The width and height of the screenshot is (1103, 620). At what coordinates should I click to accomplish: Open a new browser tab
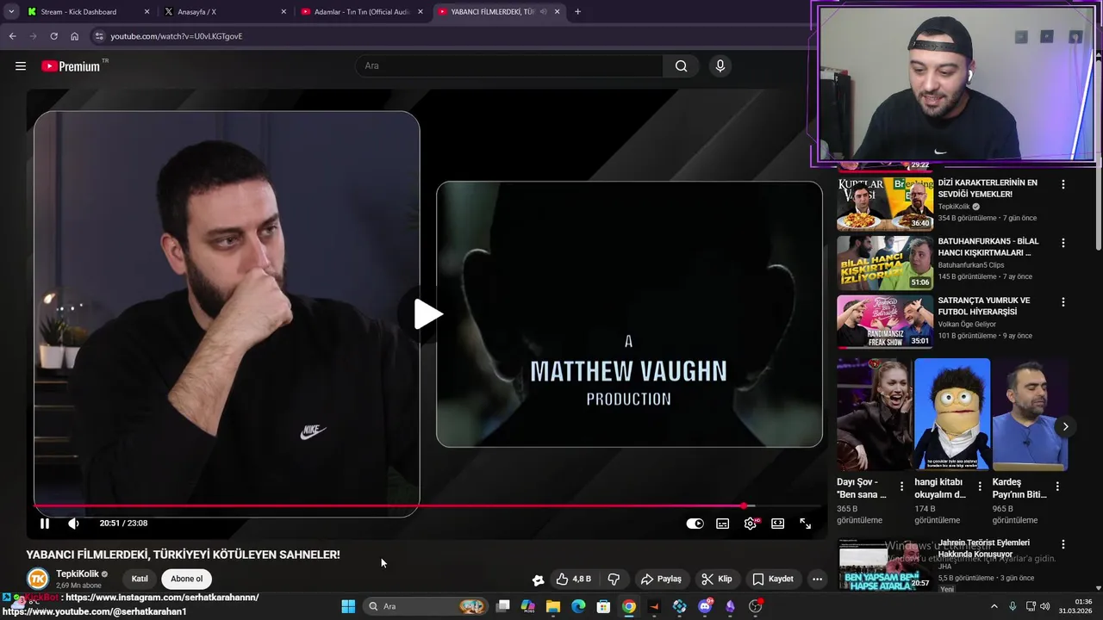[x=577, y=12]
